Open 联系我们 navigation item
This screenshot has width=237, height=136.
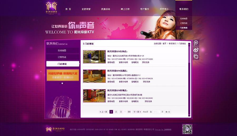(184, 9)
